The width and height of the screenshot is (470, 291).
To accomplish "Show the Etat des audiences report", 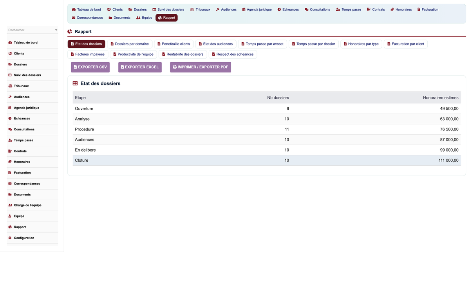I will pos(216,44).
